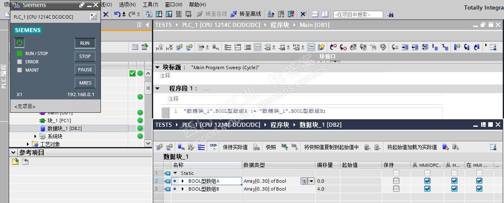The width and height of the screenshot is (504, 203).
Task: Collapse the 块标题 section
Action: (157, 67)
